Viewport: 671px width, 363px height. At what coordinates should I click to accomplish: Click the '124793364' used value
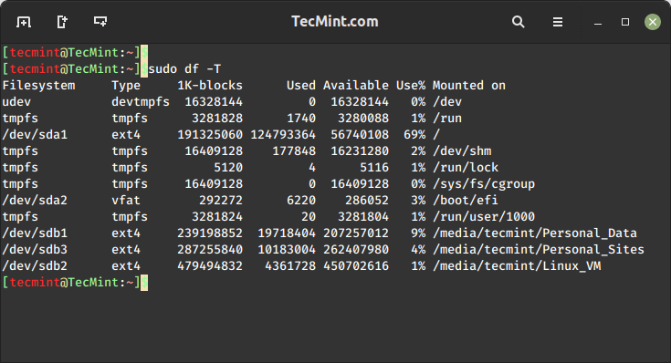pos(283,135)
